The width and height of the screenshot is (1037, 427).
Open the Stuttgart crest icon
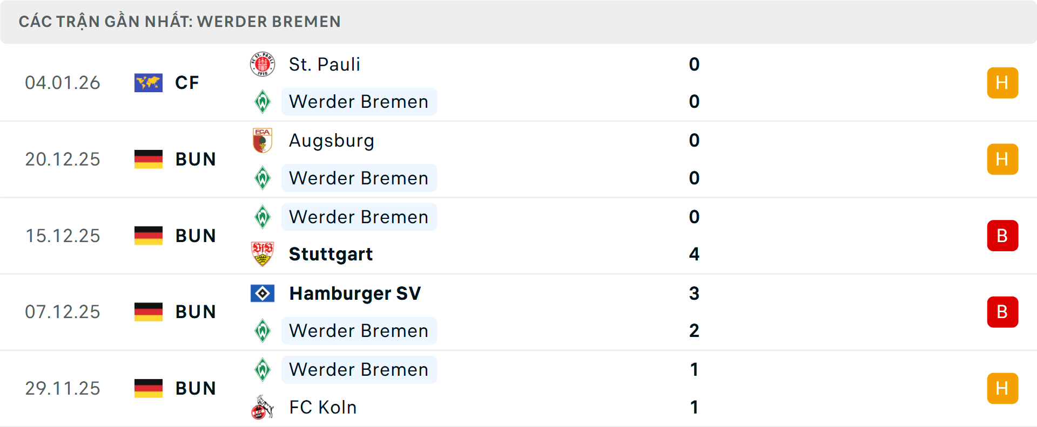263,254
